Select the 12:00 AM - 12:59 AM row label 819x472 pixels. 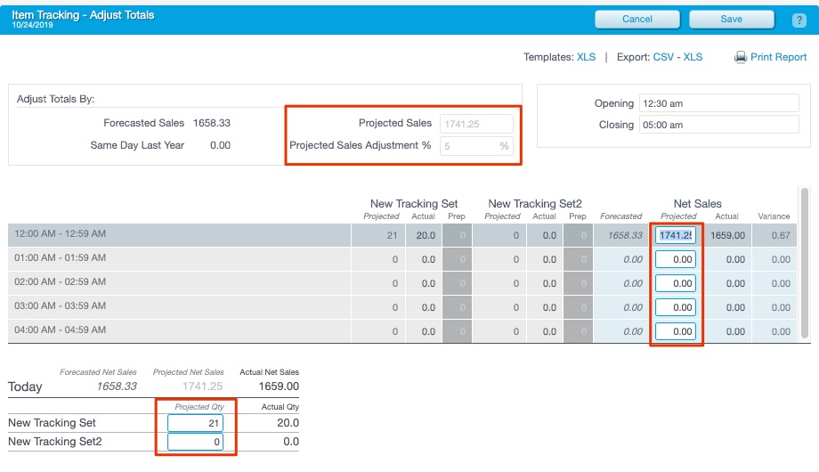pyautogui.click(x=60, y=233)
